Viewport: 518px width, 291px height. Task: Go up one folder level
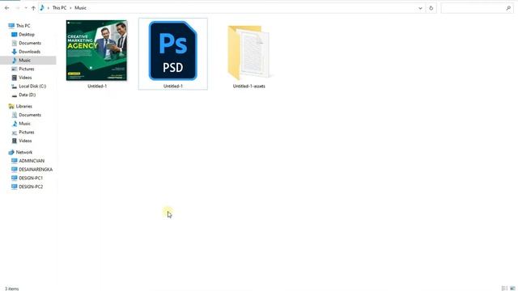click(33, 8)
